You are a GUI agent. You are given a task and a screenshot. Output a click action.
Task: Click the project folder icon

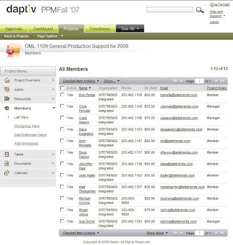13,50
